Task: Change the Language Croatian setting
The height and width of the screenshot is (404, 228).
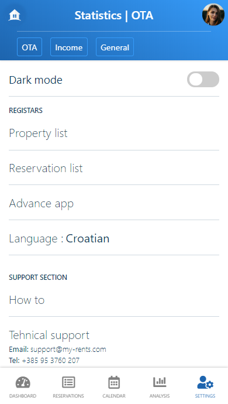Action: pyautogui.click(x=114, y=238)
